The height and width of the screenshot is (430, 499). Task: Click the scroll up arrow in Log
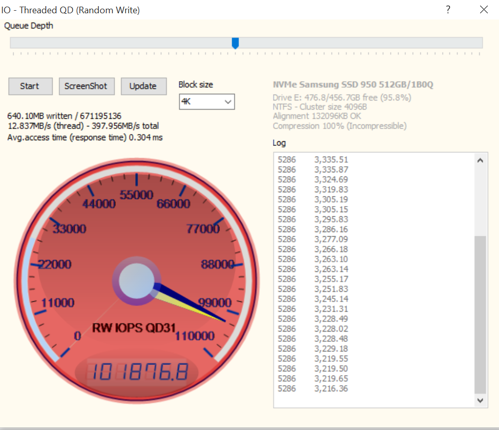pyautogui.click(x=480, y=160)
